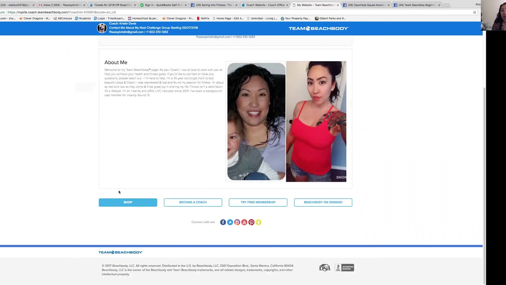
Task: Click the left coach photo with child
Action: (x=256, y=122)
